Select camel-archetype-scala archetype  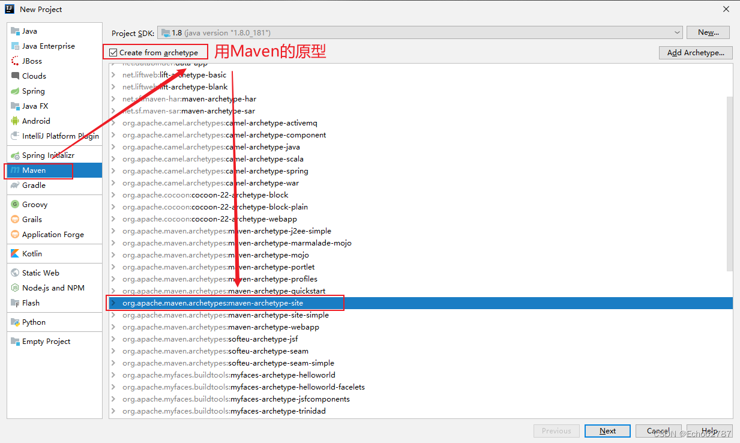(421, 159)
